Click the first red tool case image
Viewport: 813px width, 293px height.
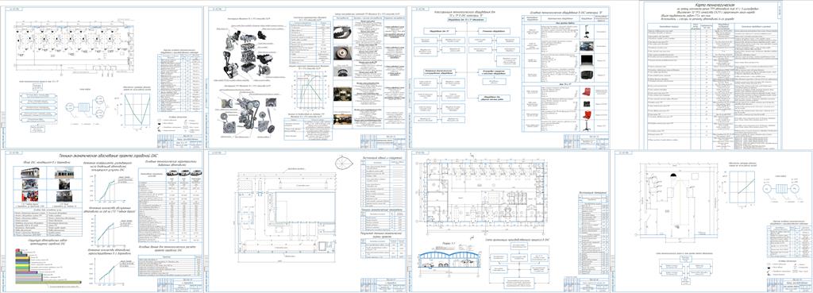587,93
